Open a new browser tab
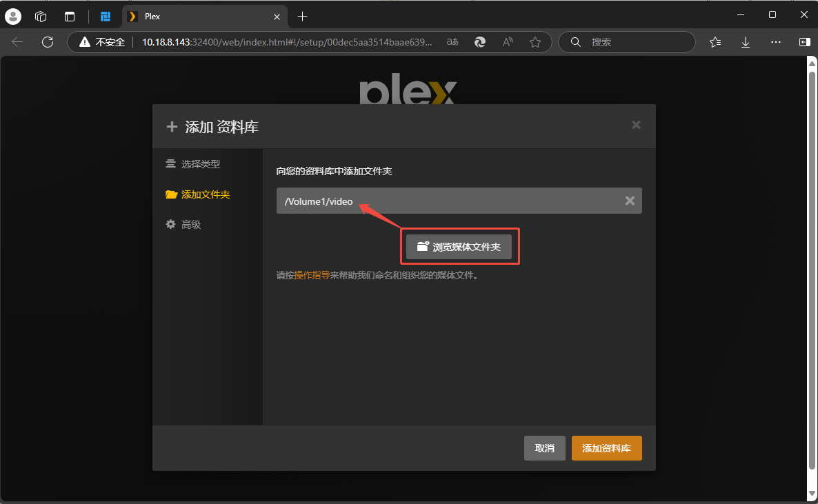The image size is (818, 504). coord(302,17)
